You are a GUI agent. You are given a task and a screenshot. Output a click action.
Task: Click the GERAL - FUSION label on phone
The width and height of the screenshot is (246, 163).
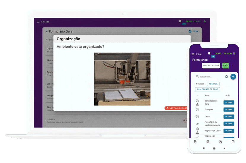click(223, 54)
